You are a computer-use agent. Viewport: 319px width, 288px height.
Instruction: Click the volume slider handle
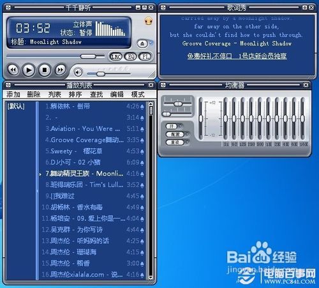coord(101,74)
